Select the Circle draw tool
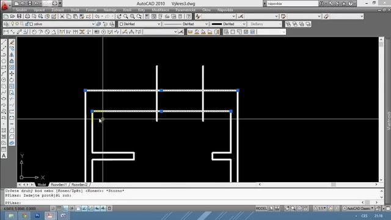Screen dimensions: 391x220 click(4, 80)
